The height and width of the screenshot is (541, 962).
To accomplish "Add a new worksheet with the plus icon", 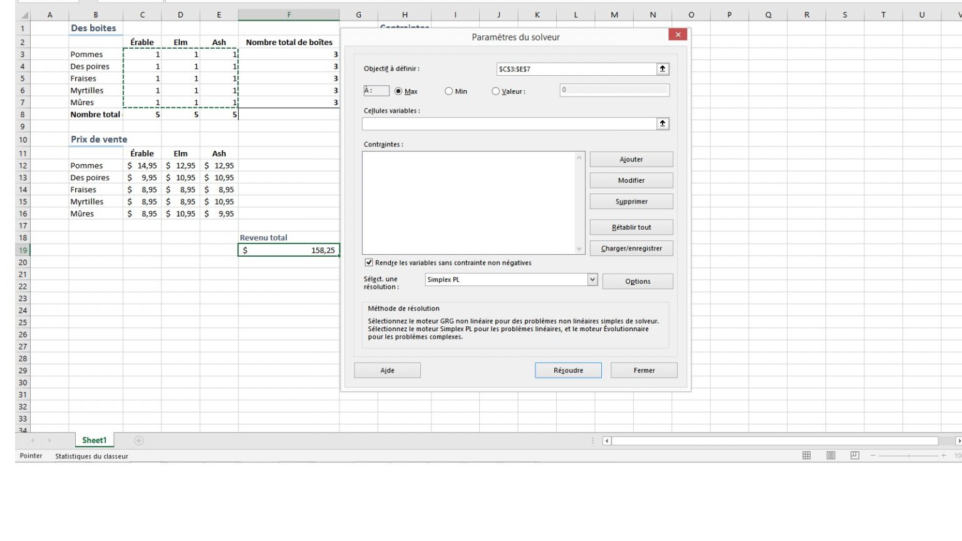I will click(137, 440).
